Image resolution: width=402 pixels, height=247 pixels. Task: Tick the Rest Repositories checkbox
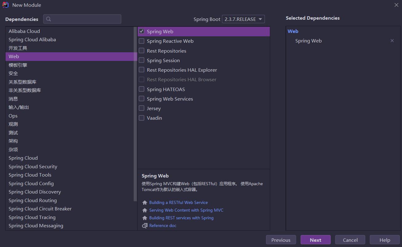coord(142,51)
